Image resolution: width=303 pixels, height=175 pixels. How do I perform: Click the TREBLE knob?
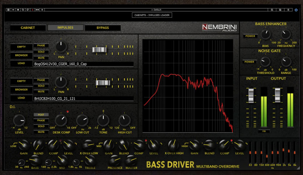(90, 160)
